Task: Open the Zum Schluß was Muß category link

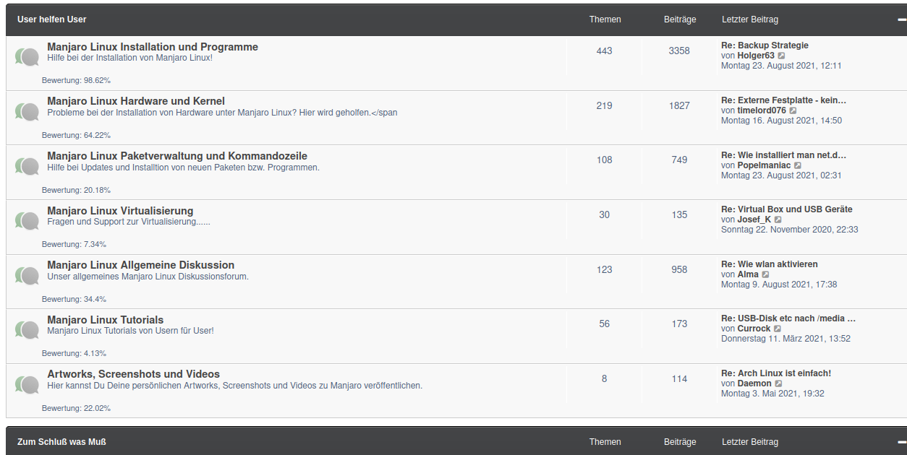Action: point(61,441)
